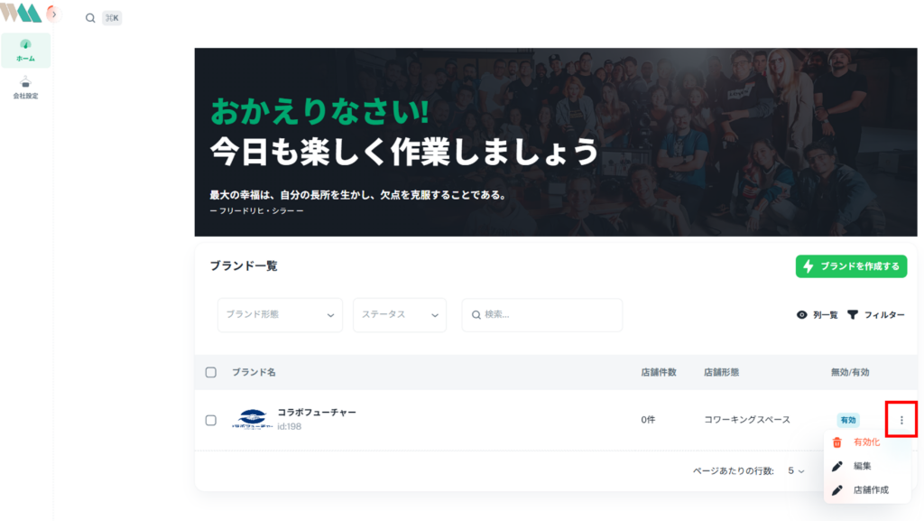Open the three-dot menu for コラボフューチャー

(x=901, y=420)
